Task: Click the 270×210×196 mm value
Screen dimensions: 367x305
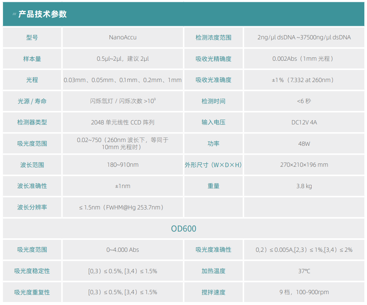Action: click(x=304, y=165)
